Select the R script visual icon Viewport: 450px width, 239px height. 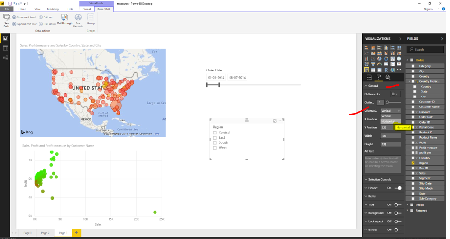386,70
